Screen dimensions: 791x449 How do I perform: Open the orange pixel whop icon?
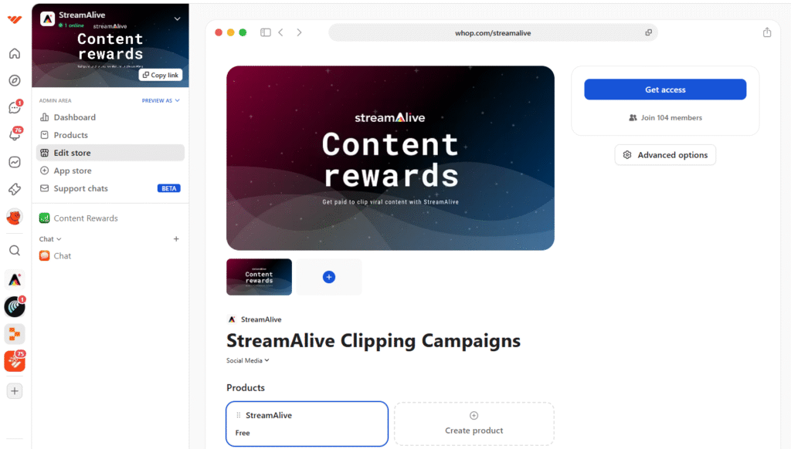coord(15,333)
